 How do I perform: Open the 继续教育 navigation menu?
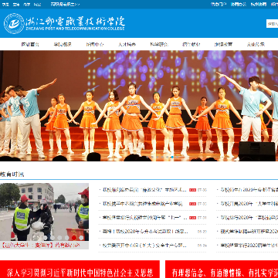point(223,44)
